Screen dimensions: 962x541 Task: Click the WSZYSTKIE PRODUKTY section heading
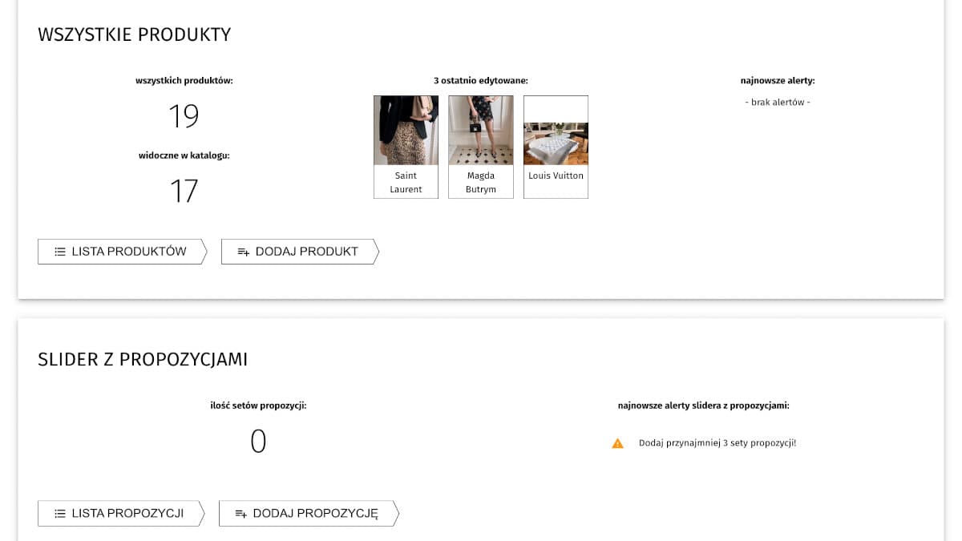134,34
